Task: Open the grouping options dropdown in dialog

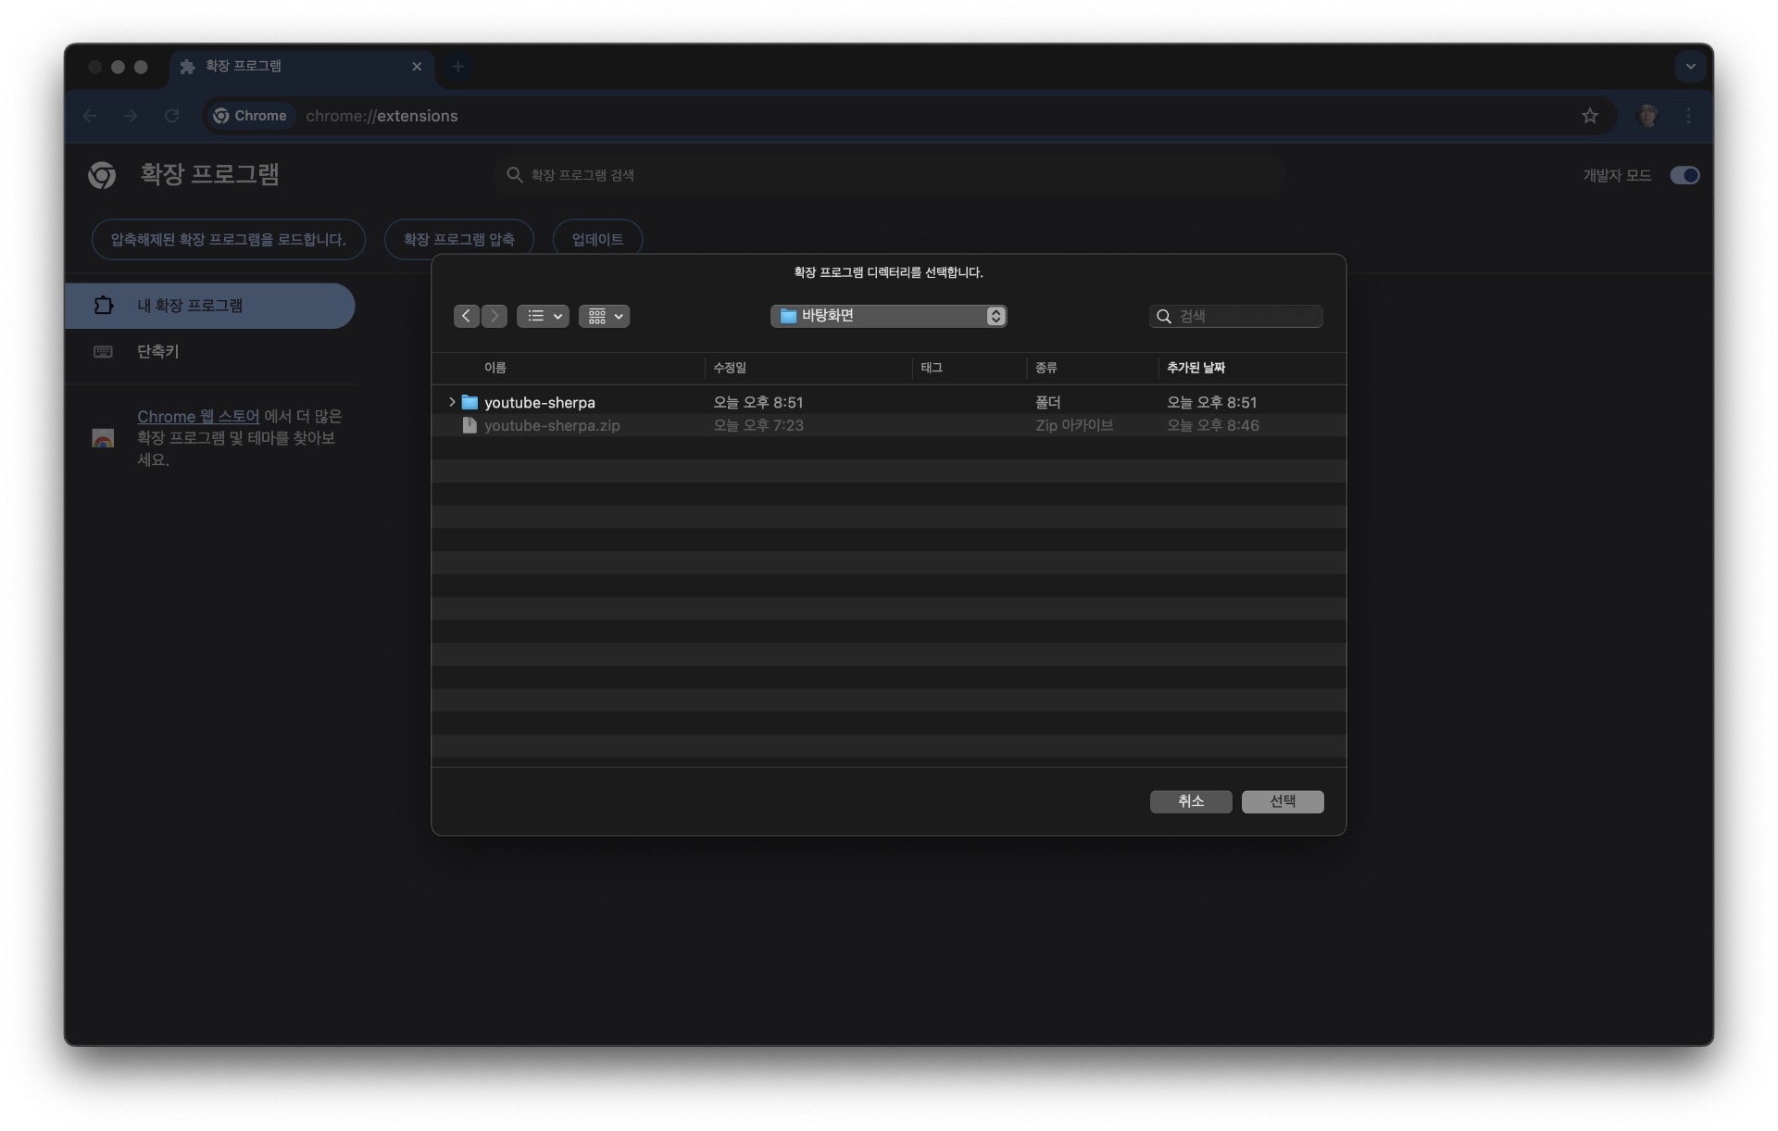Action: click(604, 316)
